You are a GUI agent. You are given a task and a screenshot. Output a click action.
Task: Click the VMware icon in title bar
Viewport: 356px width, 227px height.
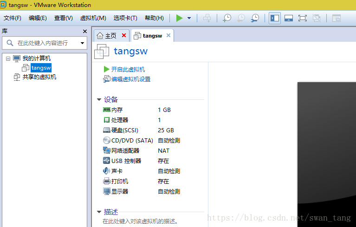[x=3, y=5]
